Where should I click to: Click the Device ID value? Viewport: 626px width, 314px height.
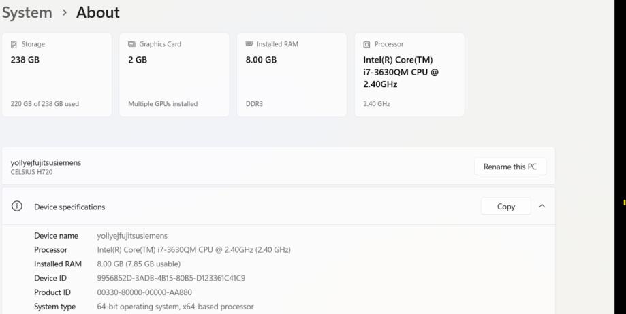[171, 278]
